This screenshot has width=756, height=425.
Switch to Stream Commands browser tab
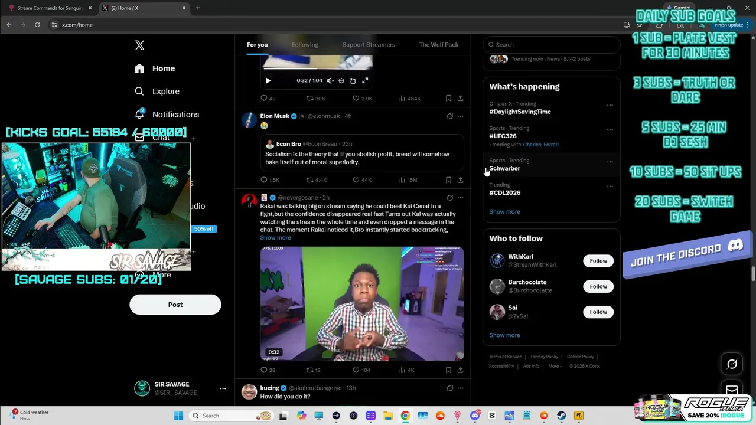pos(50,8)
